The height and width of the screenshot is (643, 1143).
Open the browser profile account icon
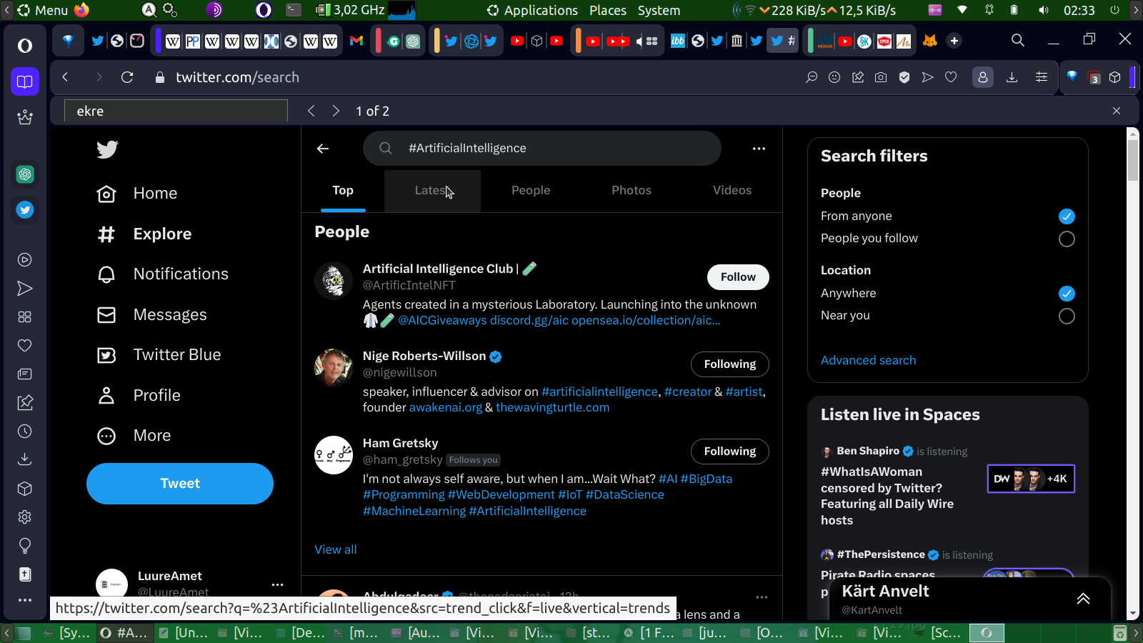983,77
